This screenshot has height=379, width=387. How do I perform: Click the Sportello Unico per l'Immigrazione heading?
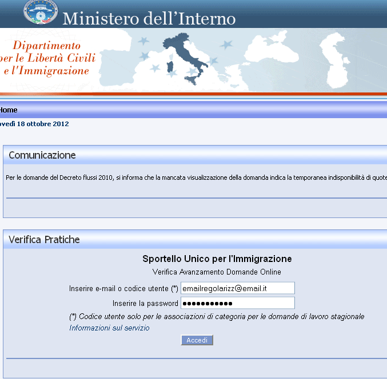(217, 259)
